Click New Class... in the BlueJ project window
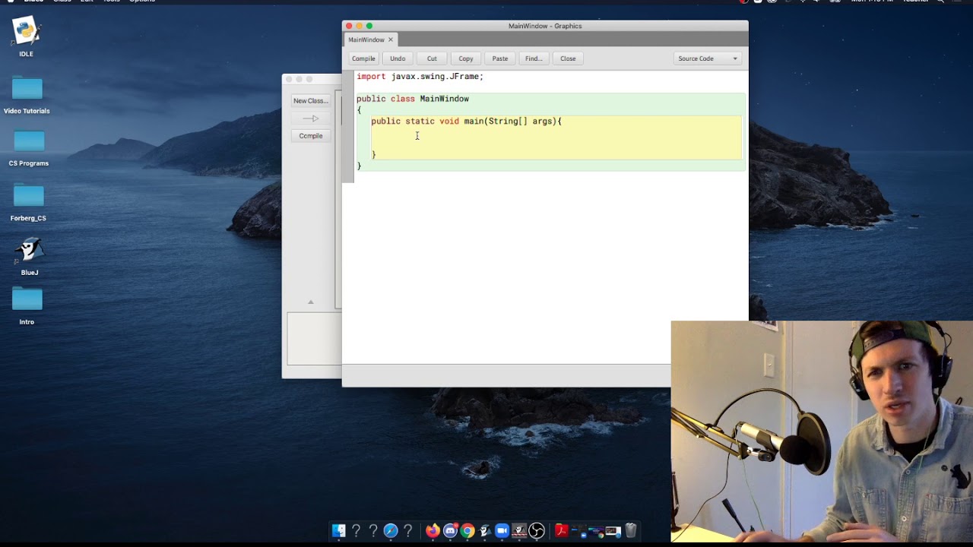 (310, 100)
